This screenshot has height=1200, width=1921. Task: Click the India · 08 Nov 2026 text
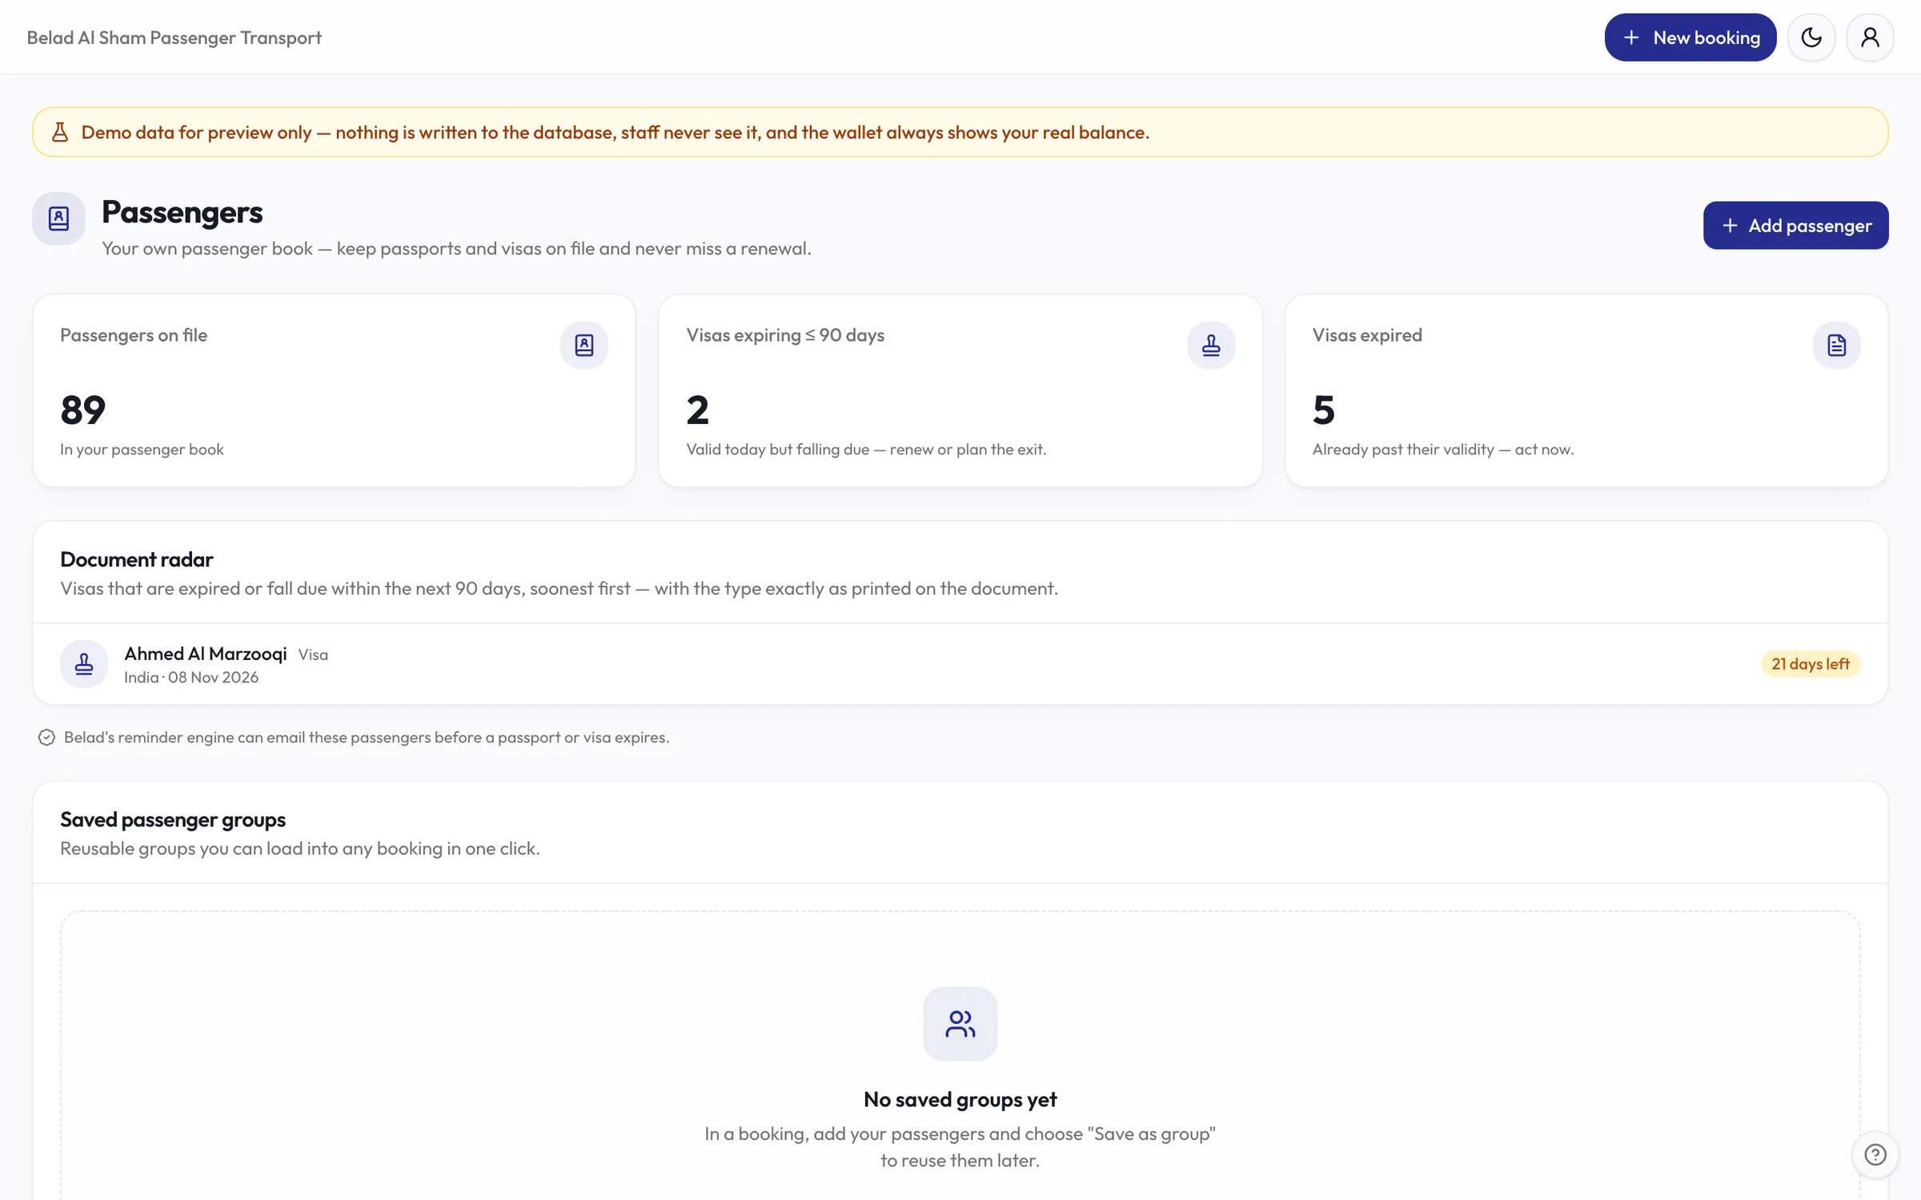click(x=191, y=678)
